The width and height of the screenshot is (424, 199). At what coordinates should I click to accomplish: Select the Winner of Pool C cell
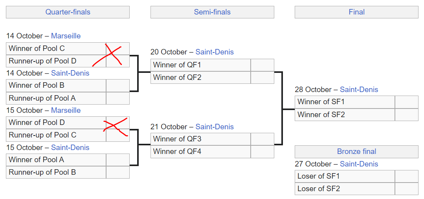(x=56, y=49)
